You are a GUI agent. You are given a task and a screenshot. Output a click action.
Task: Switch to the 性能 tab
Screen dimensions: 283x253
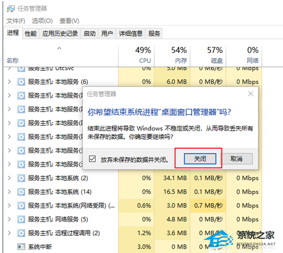[x=30, y=33]
